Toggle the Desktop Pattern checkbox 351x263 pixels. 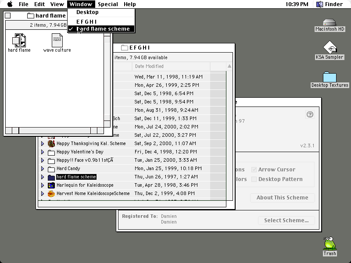coord(254,179)
